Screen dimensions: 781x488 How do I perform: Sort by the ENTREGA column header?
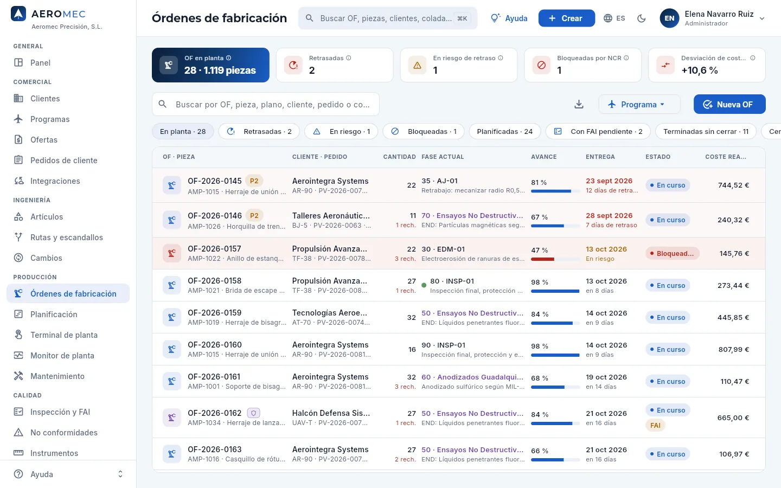[x=600, y=157]
